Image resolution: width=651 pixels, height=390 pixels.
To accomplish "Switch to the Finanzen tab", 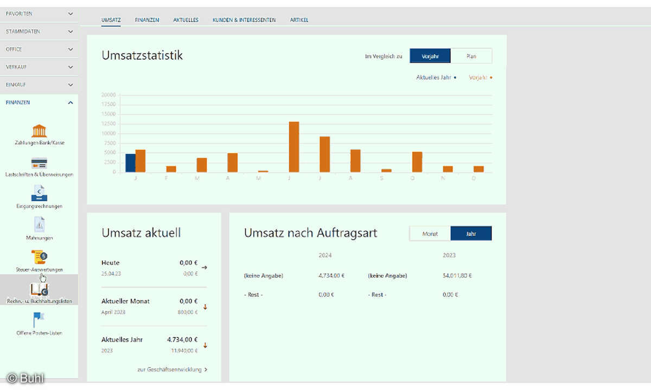I will [x=147, y=20].
